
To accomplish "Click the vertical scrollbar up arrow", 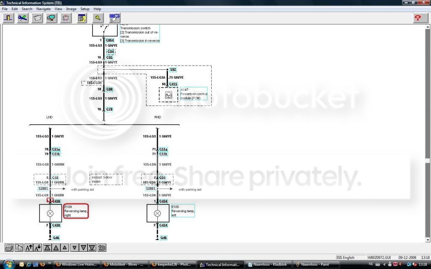I will 428,27.
